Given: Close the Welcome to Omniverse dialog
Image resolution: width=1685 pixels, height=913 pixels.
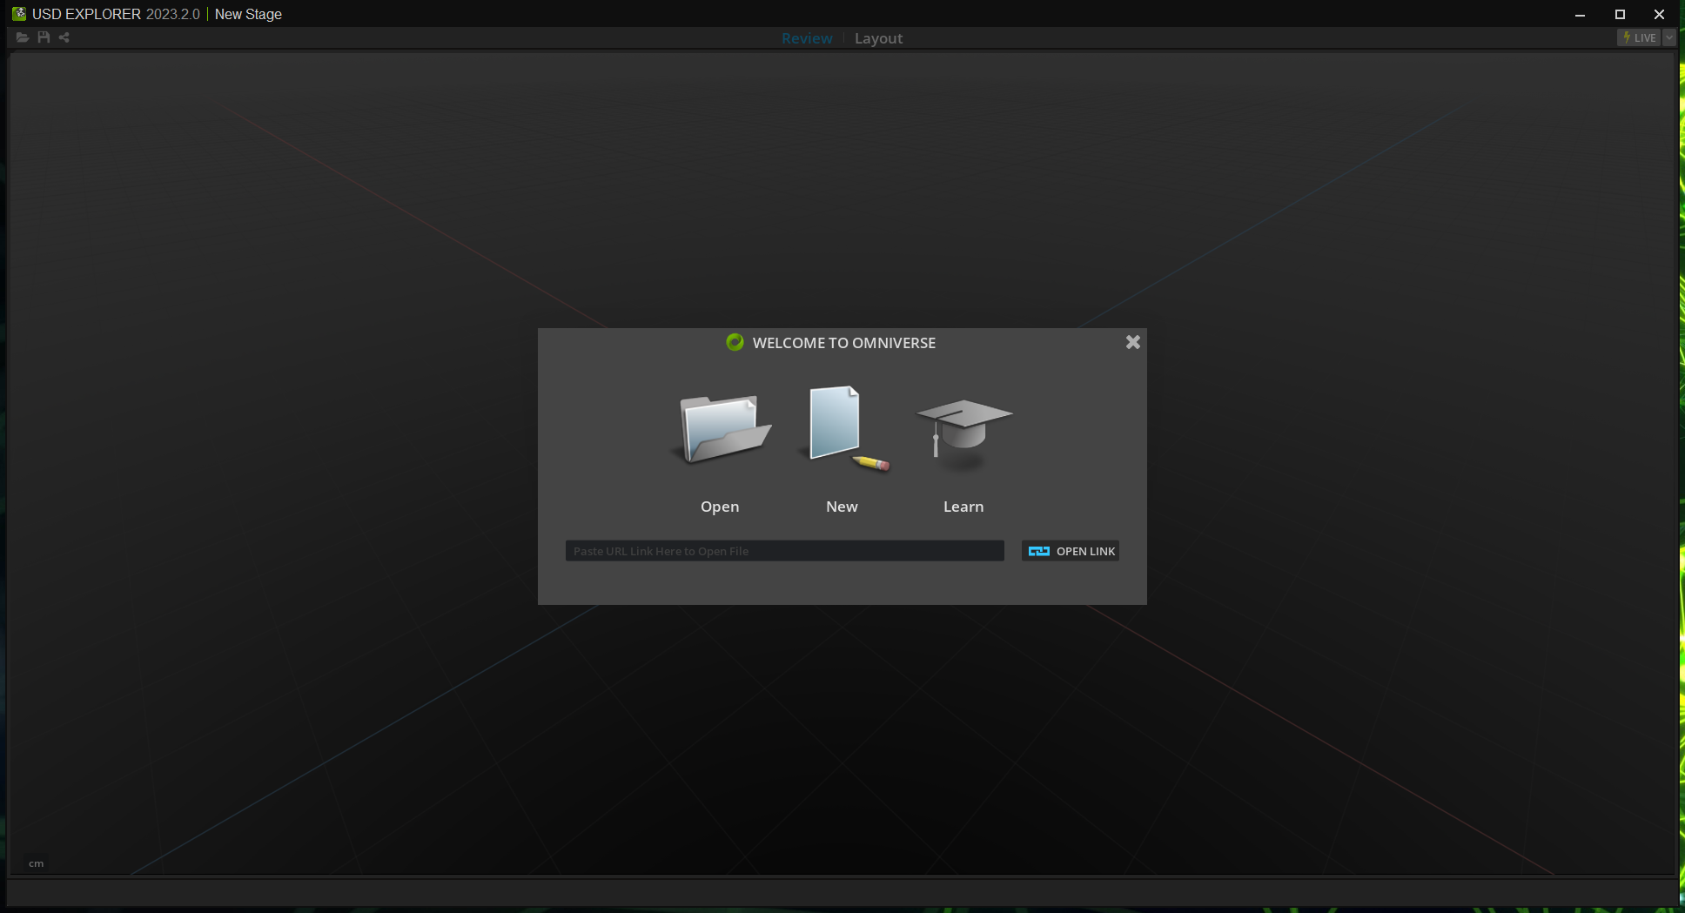Looking at the screenshot, I should pos(1132,342).
